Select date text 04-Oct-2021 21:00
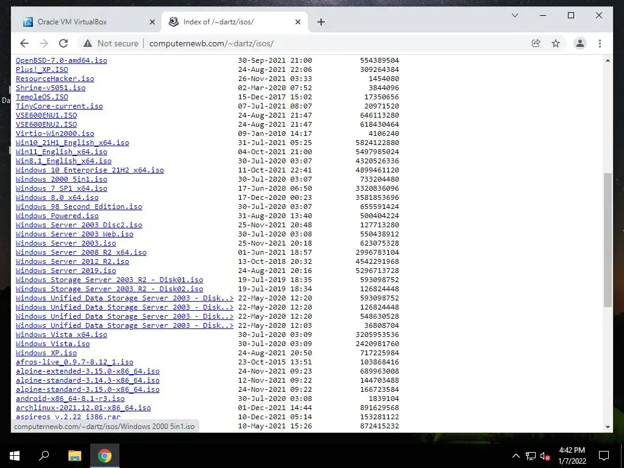 click(275, 152)
